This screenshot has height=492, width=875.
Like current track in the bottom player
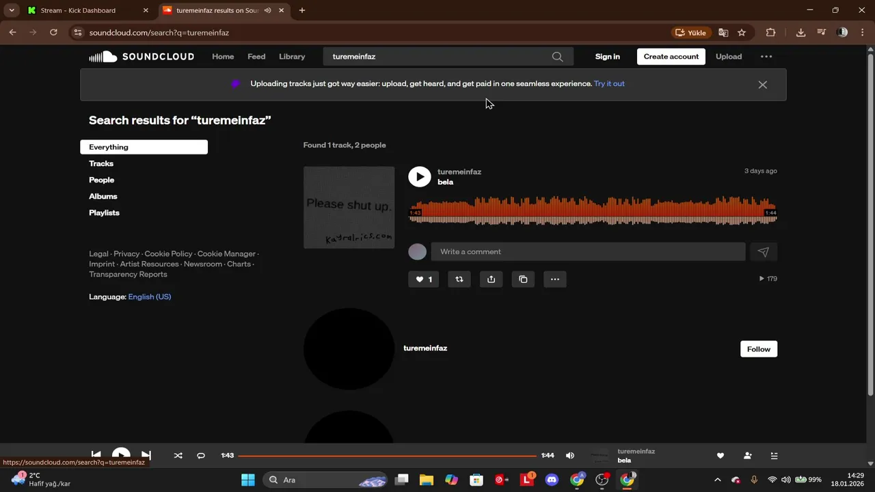click(x=721, y=456)
